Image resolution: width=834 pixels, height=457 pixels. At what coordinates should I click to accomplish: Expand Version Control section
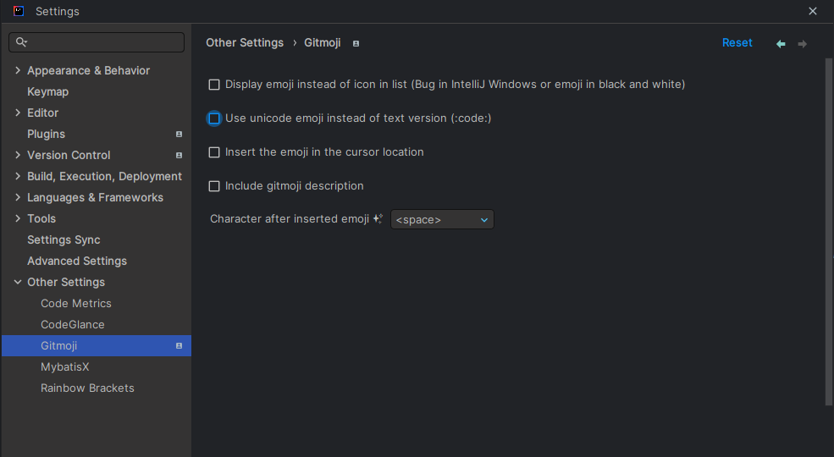(x=18, y=155)
